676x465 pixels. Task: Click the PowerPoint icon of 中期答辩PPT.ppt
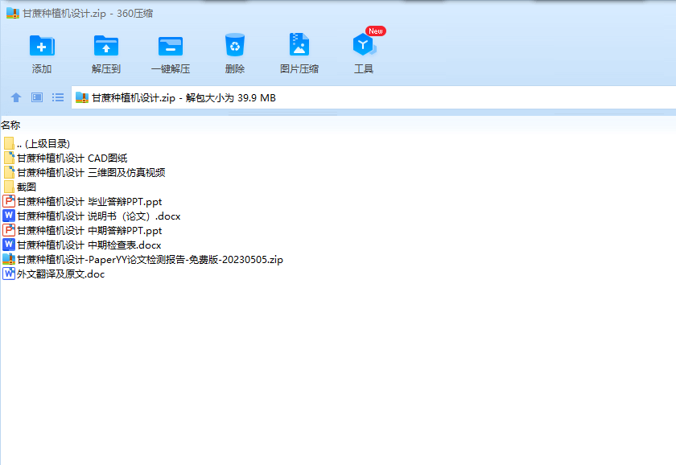tap(9, 230)
